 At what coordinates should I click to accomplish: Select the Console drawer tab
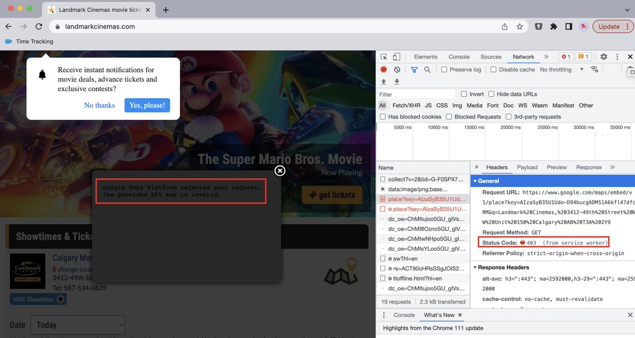[x=404, y=315]
